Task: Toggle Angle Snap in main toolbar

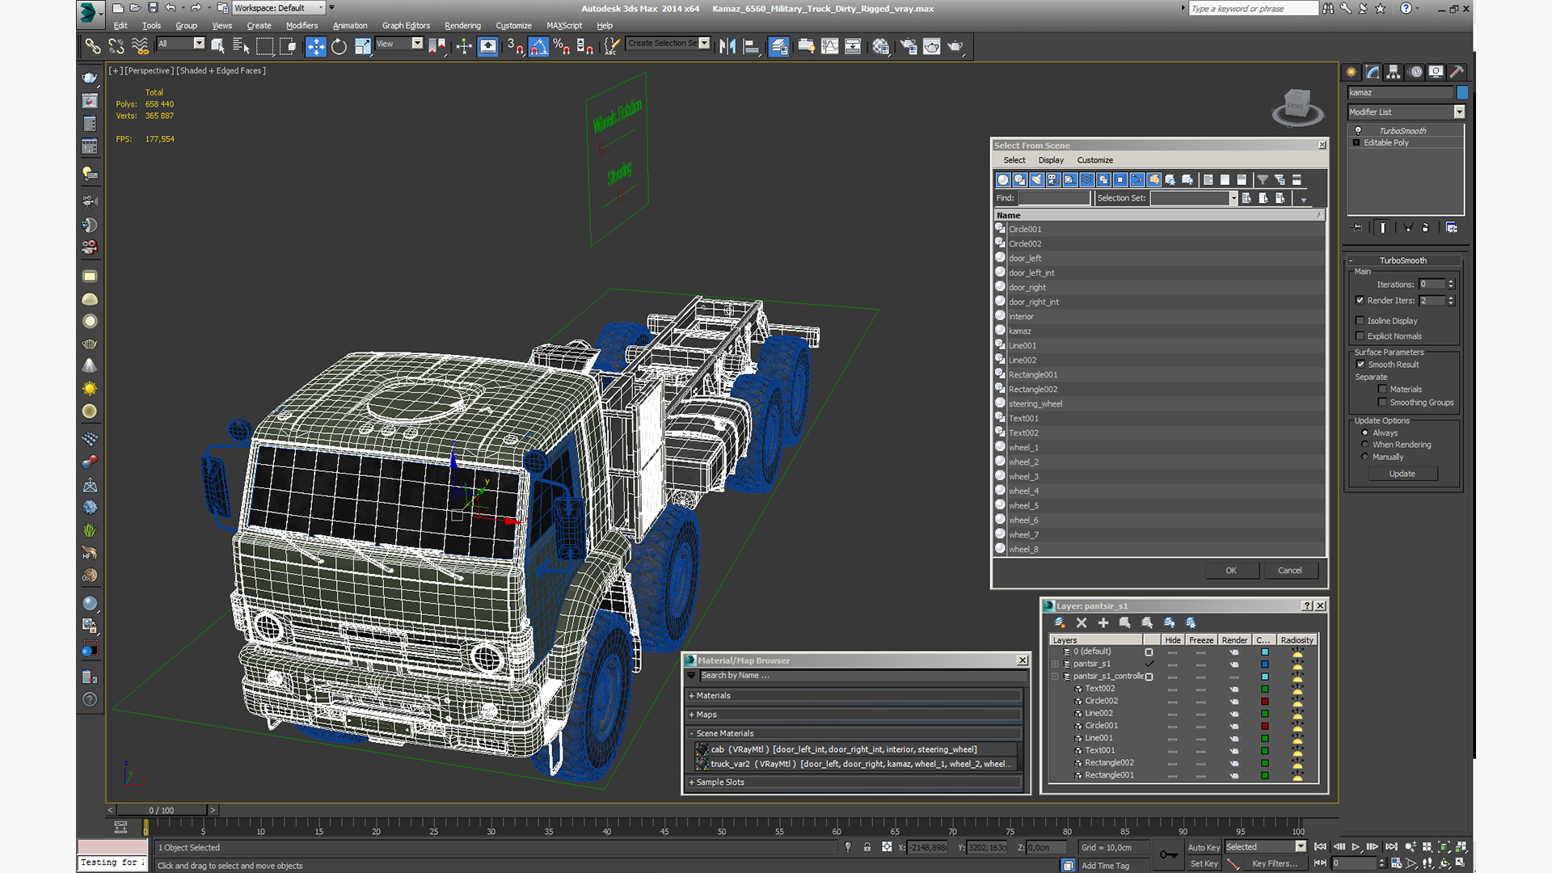Action: (x=538, y=47)
